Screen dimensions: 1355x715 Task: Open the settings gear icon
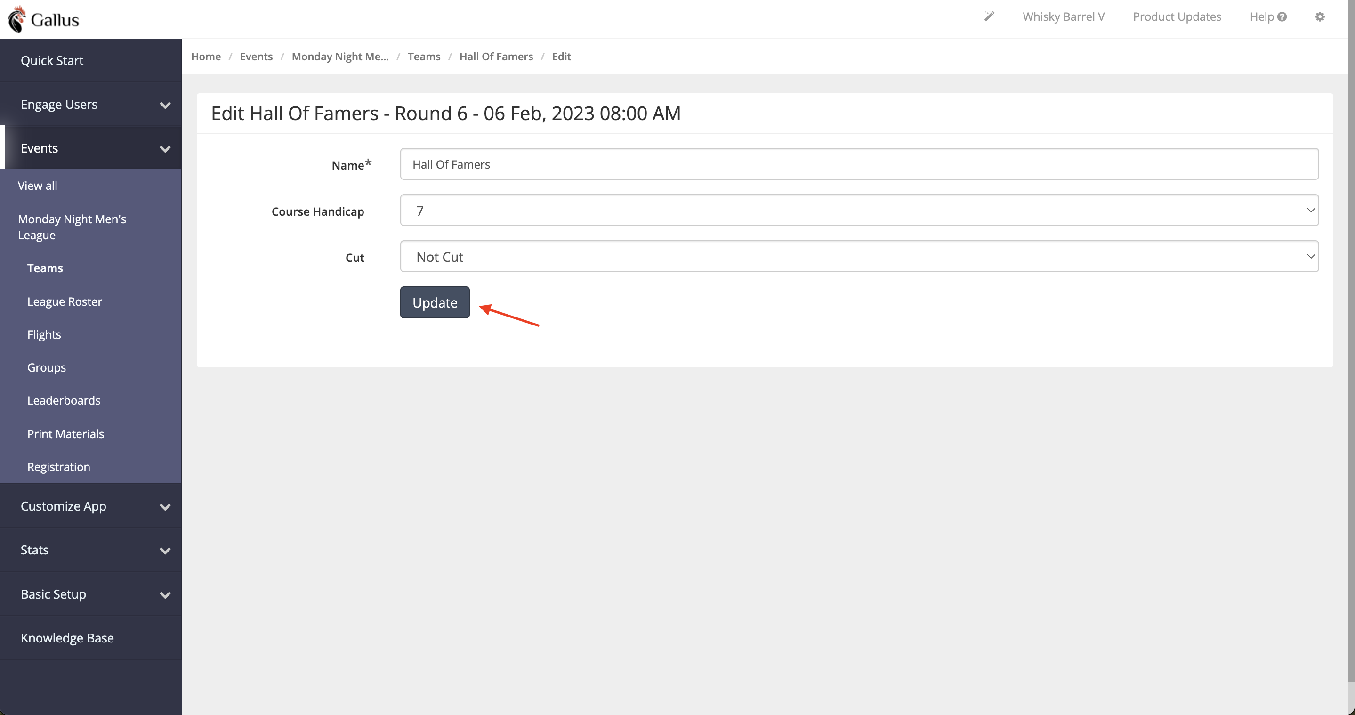pos(1320,17)
